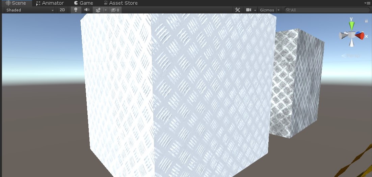This screenshot has height=177, width=372.
Task: Toggle the scene gizmo rotation lock
Action: click(x=366, y=21)
